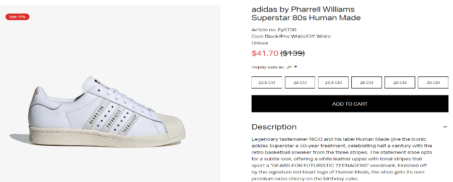Add the sneaker to cart
The image size is (453, 182).
click(350, 104)
